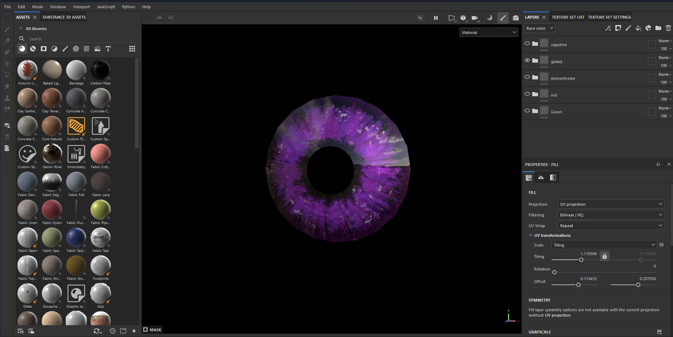Open the Base color channel dropdown
This screenshot has width=673, height=337.
(540, 28)
